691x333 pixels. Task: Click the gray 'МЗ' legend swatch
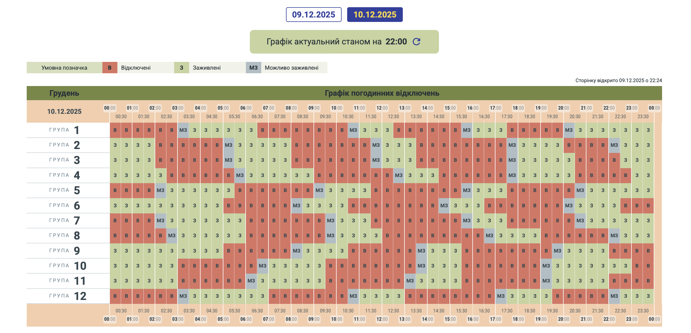tap(253, 68)
